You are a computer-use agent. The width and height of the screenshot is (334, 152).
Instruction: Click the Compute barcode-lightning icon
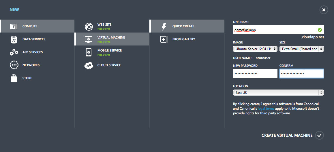14,26
